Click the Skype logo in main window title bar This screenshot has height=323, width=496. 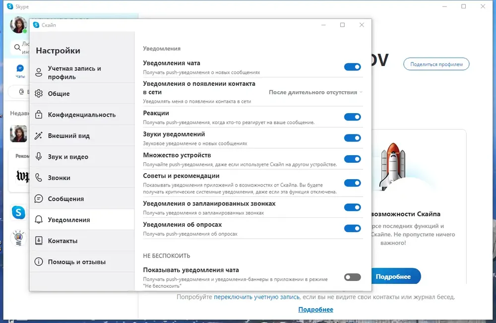(x=10, y=6)
